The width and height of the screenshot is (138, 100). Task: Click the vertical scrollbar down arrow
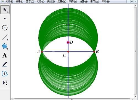tap(136, 97)
